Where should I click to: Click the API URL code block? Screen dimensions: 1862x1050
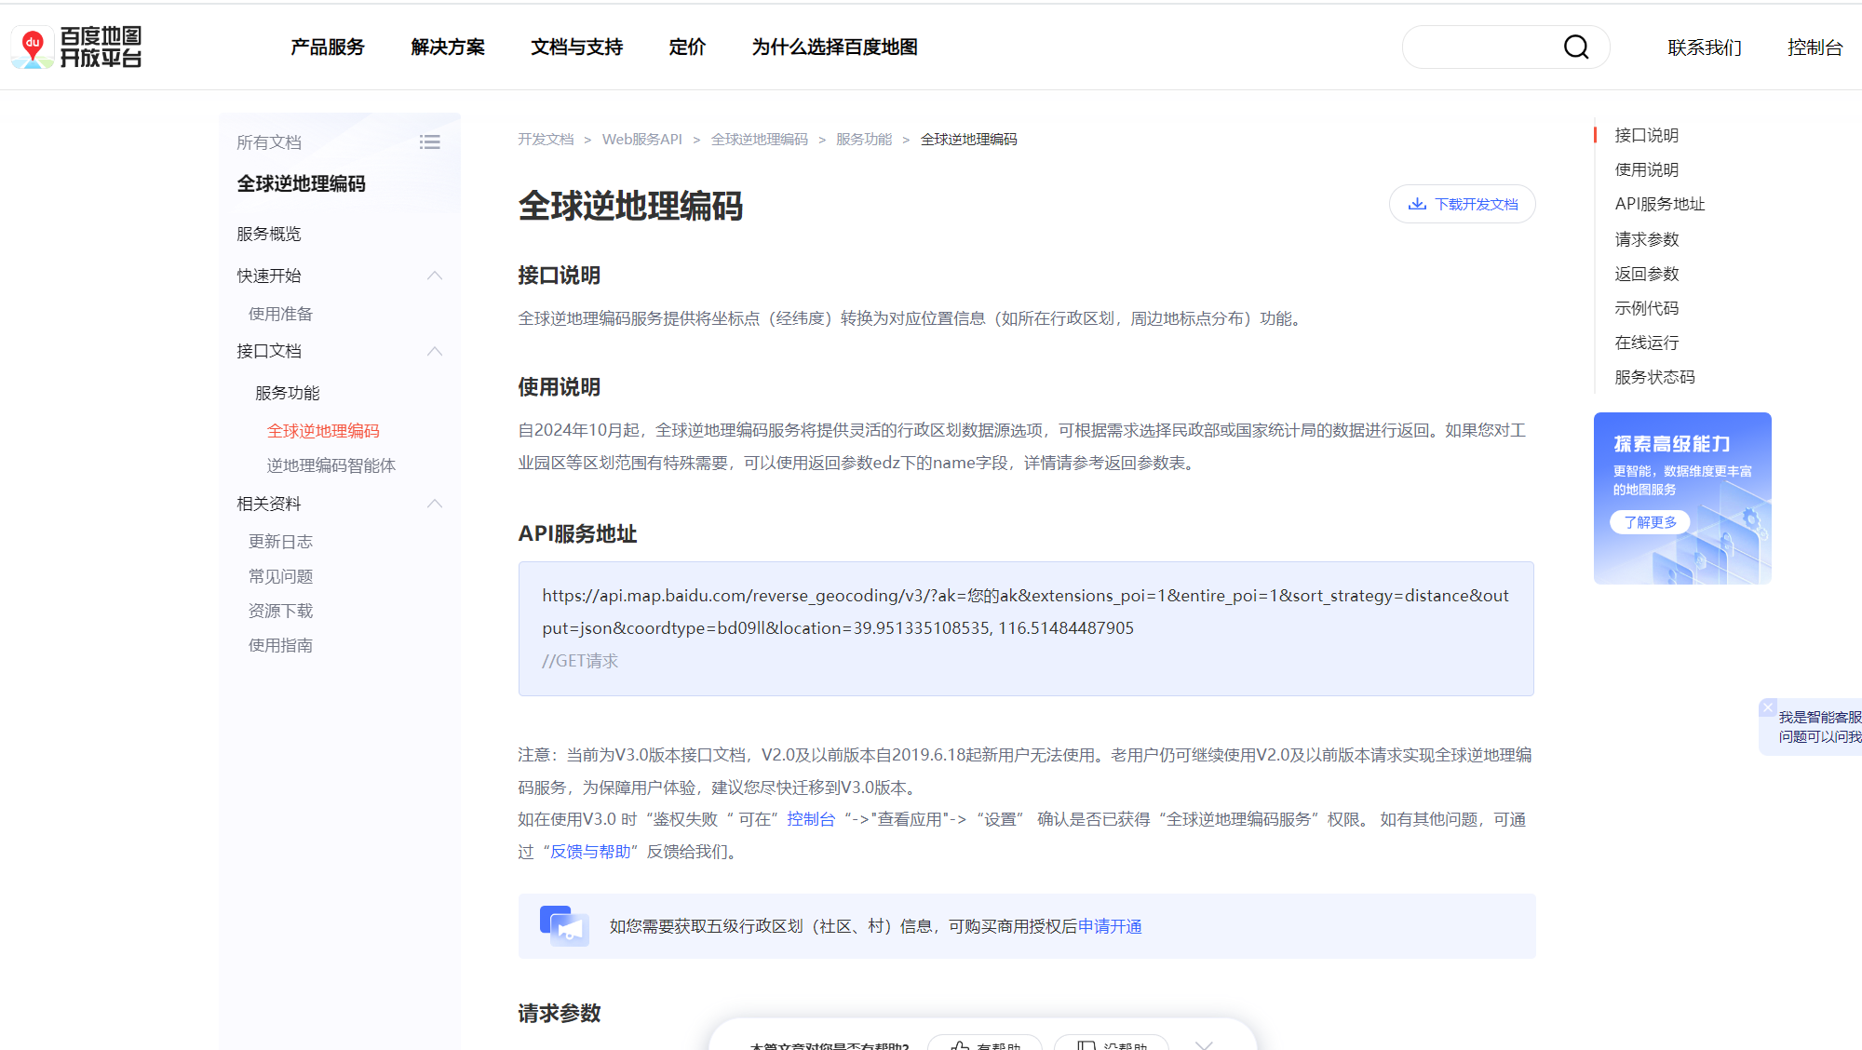pos(1026,628)
